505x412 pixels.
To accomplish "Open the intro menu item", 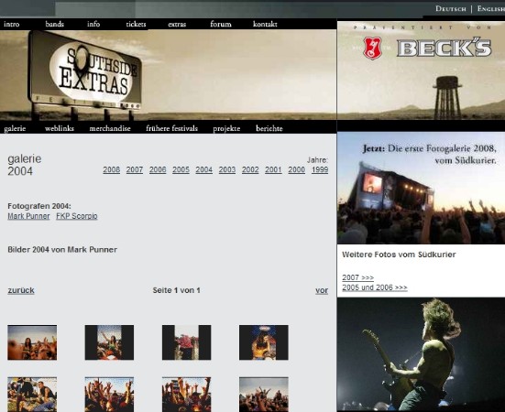I will (x=12, y=24).
